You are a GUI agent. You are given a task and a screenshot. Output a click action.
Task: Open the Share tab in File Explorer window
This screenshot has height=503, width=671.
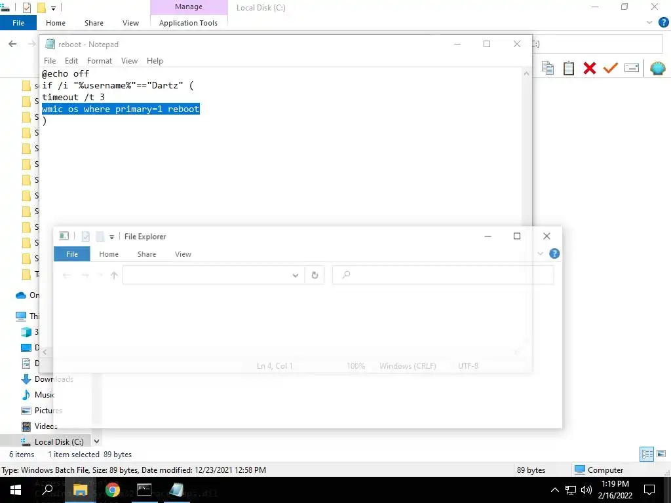tap(146, 254)
